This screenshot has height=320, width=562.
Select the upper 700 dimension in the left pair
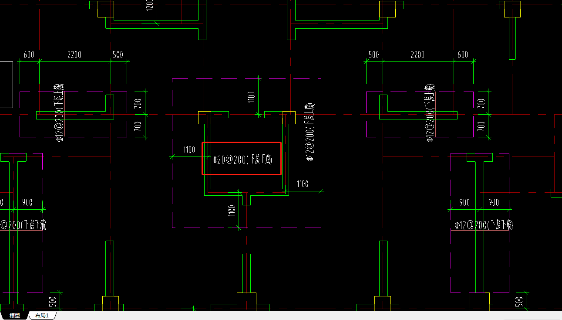(138, 104)
